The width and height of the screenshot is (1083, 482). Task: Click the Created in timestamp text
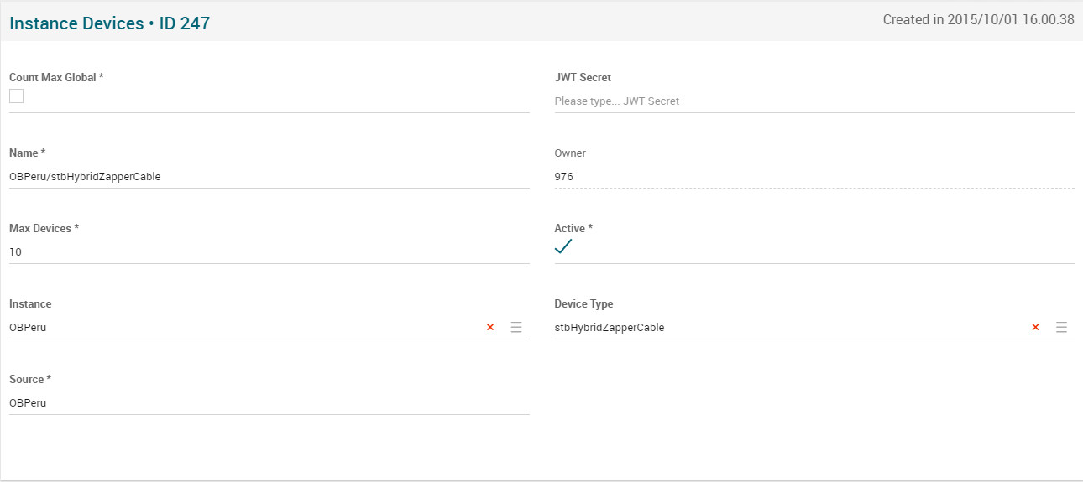pyautogui.click(x=978, y=20)
